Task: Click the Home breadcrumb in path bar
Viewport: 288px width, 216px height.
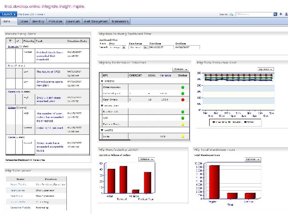Action: coord(40,14)
